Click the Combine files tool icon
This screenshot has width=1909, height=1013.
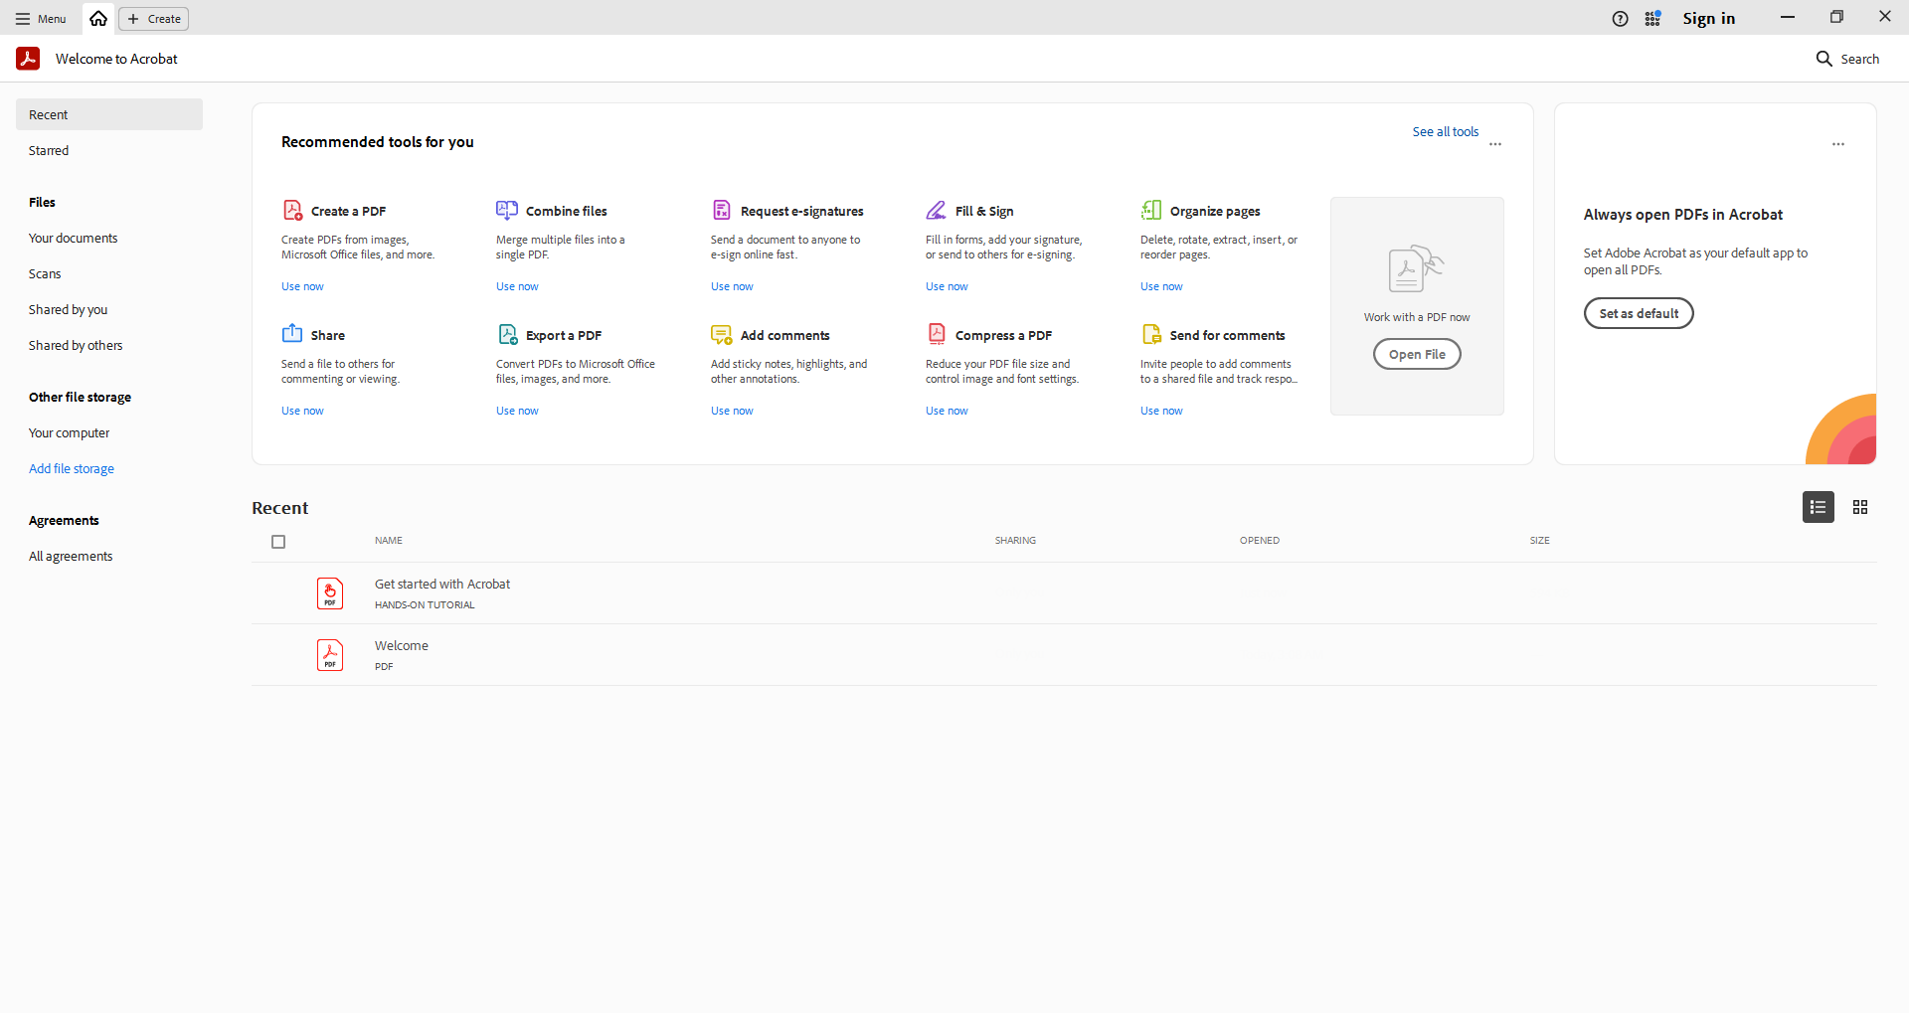[507, 210]
